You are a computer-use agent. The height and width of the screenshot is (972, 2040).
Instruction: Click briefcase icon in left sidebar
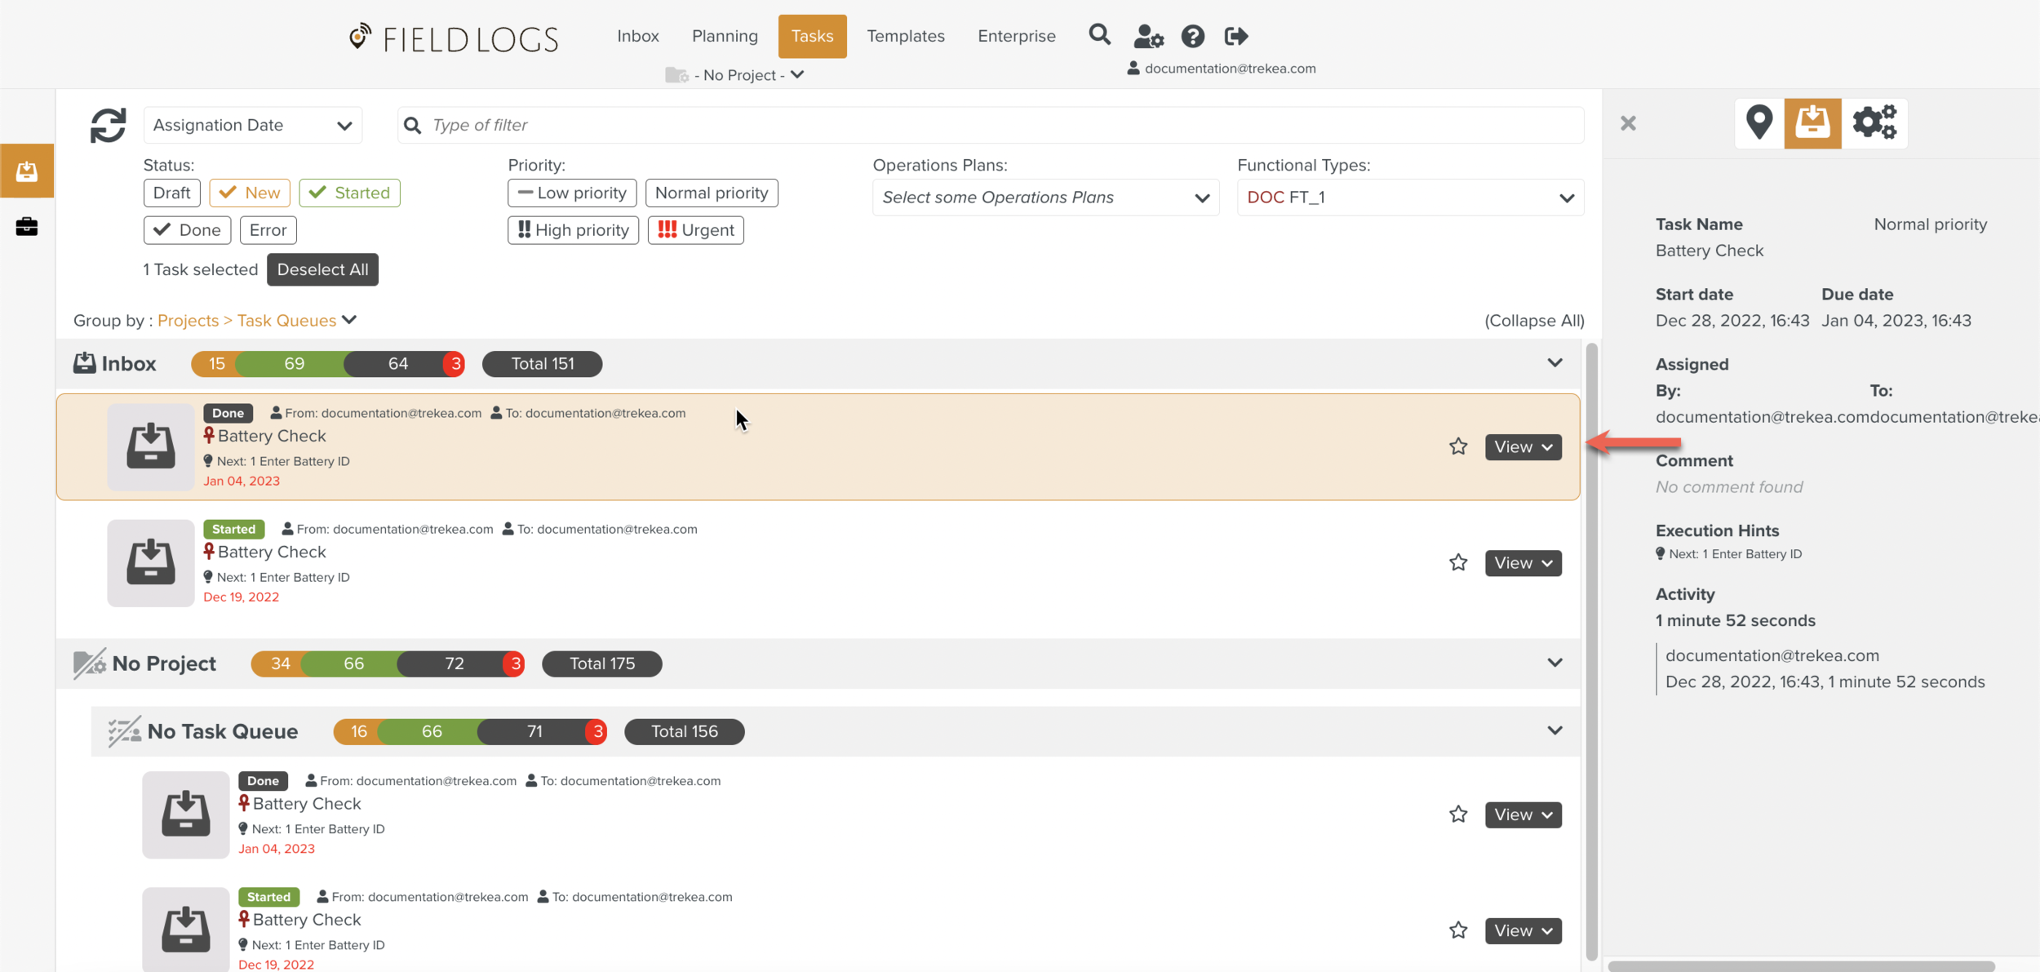tap(27, 226)
